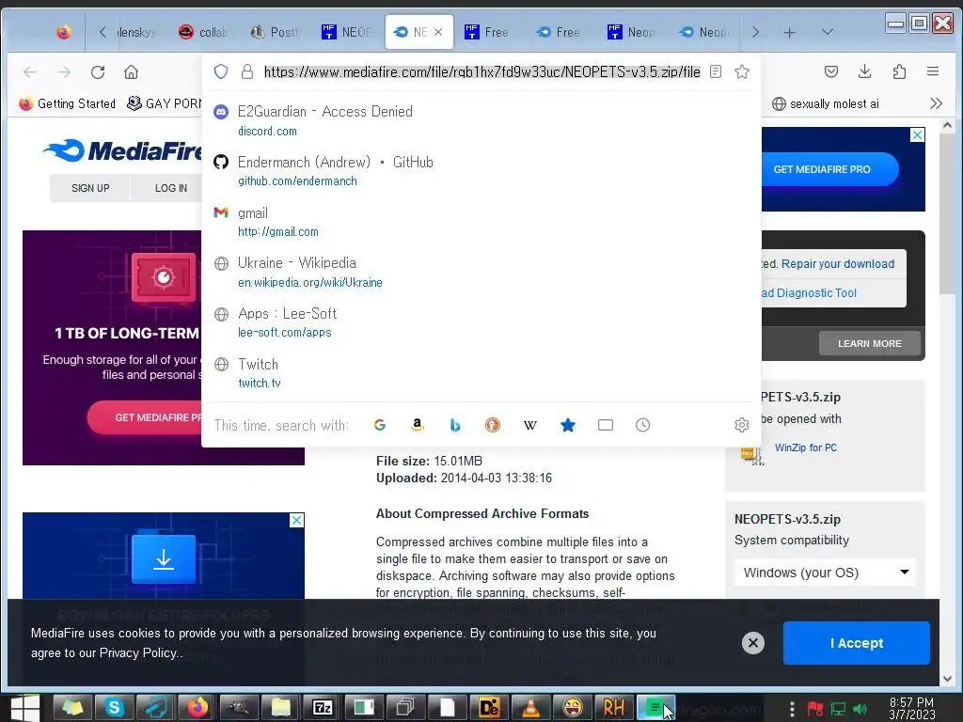
Task: Expand the list all tabs dropdown arrow
Action: point(828,32)
